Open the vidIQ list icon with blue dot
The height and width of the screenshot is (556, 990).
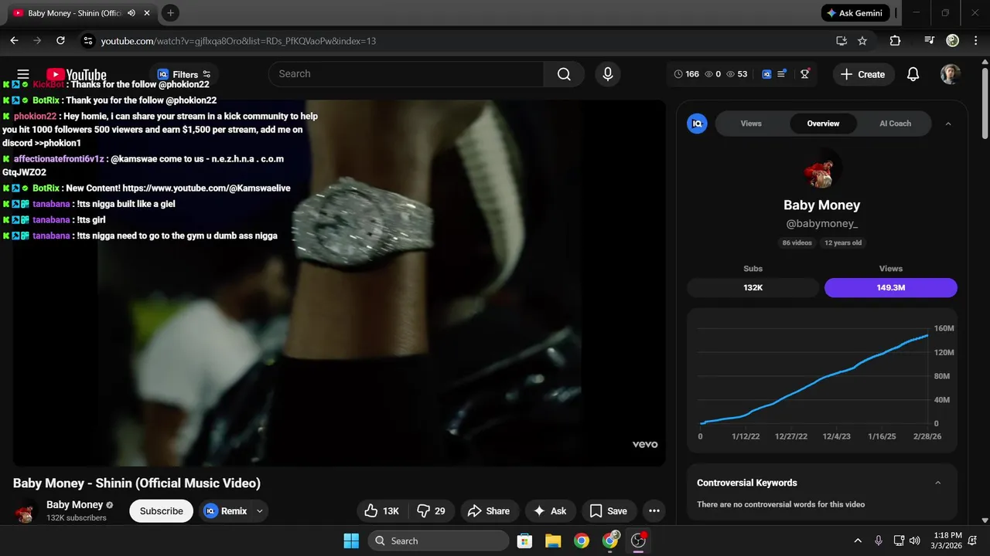click(782, 74)
